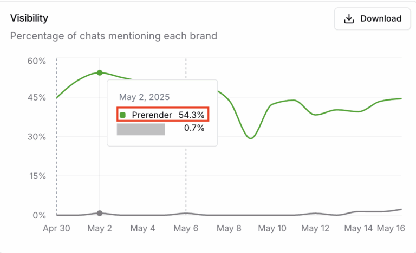Click the May 12 axis label

point(315,228)
